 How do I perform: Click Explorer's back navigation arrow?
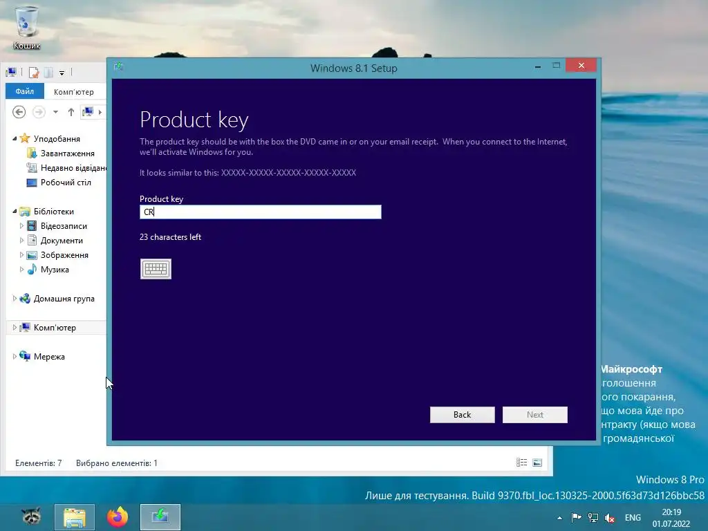pos(19,112)
